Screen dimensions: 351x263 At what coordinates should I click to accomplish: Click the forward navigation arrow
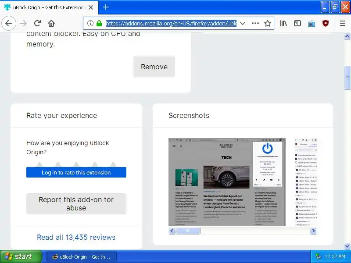pyautogui.click(x=23, y=23)
